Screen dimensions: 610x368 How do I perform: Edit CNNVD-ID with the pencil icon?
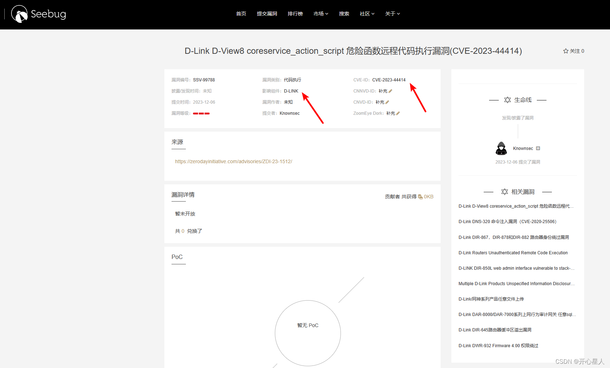[390, 91]
